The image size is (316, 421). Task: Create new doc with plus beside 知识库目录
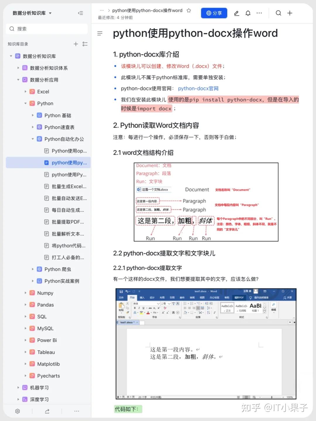tap(75, 44)
